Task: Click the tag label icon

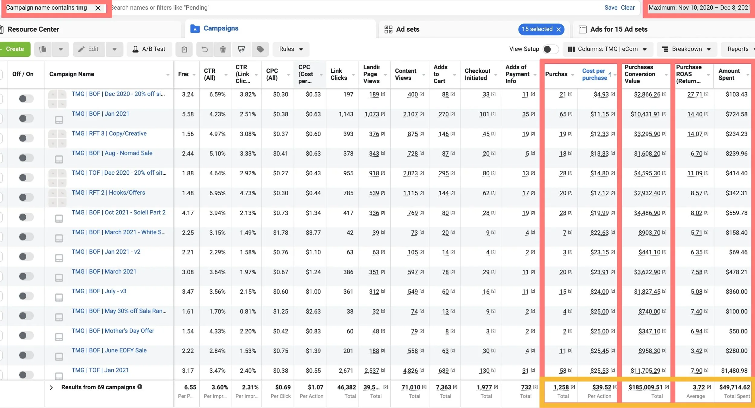Action: 260,49
